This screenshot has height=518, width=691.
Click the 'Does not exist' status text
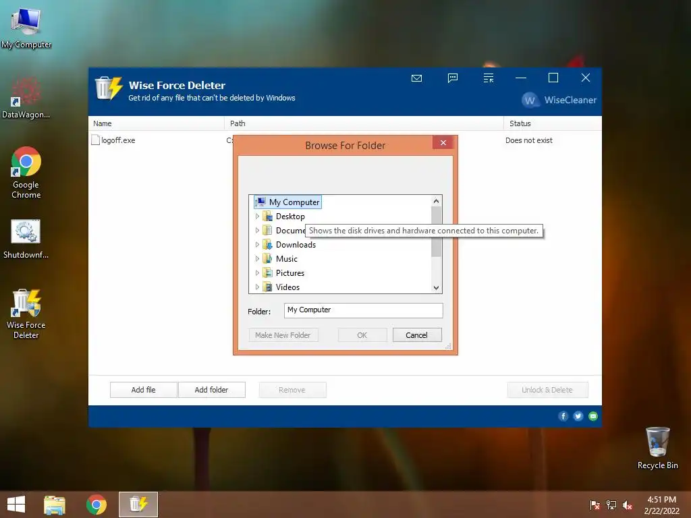click(x=528, y=140)
